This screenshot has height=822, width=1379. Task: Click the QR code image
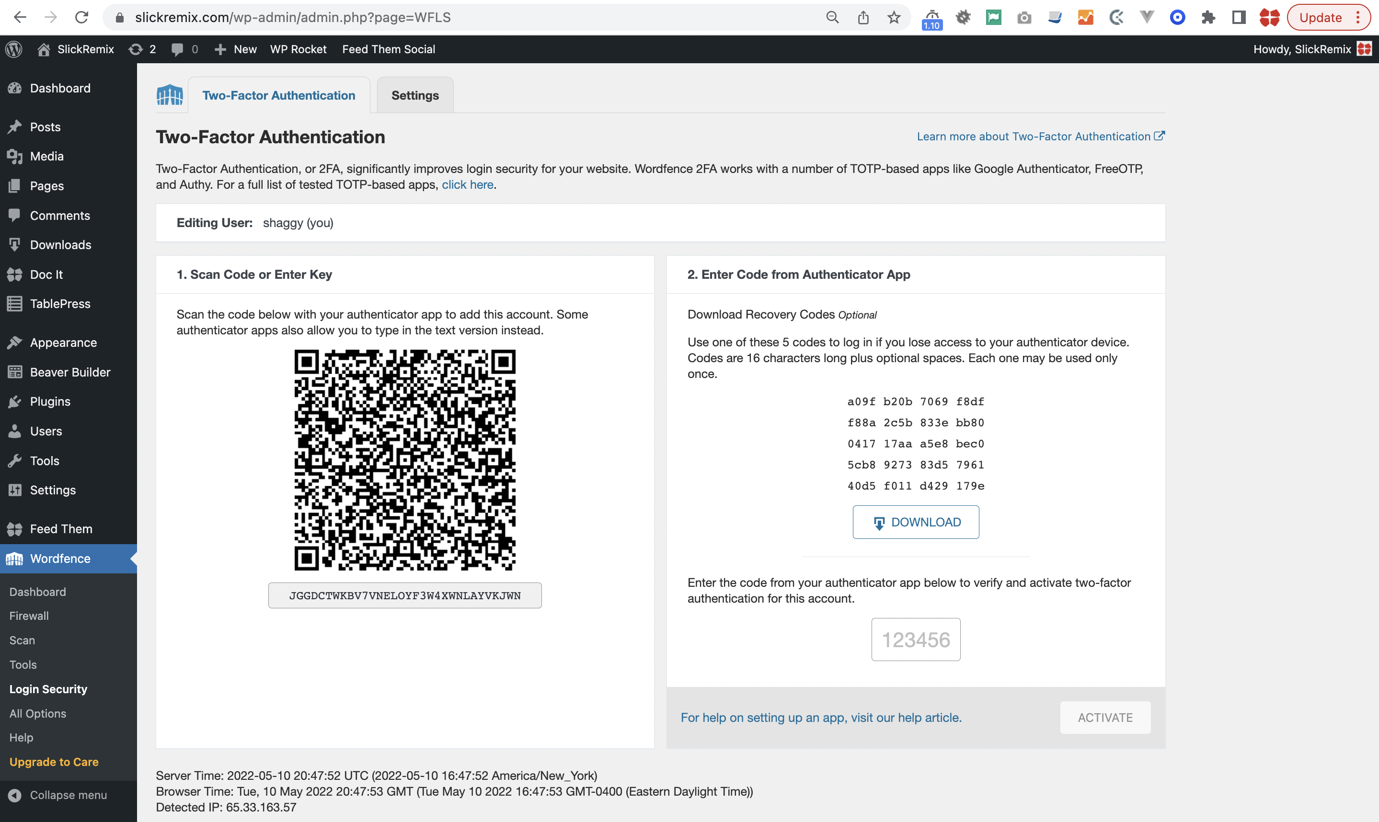(405, 460)
